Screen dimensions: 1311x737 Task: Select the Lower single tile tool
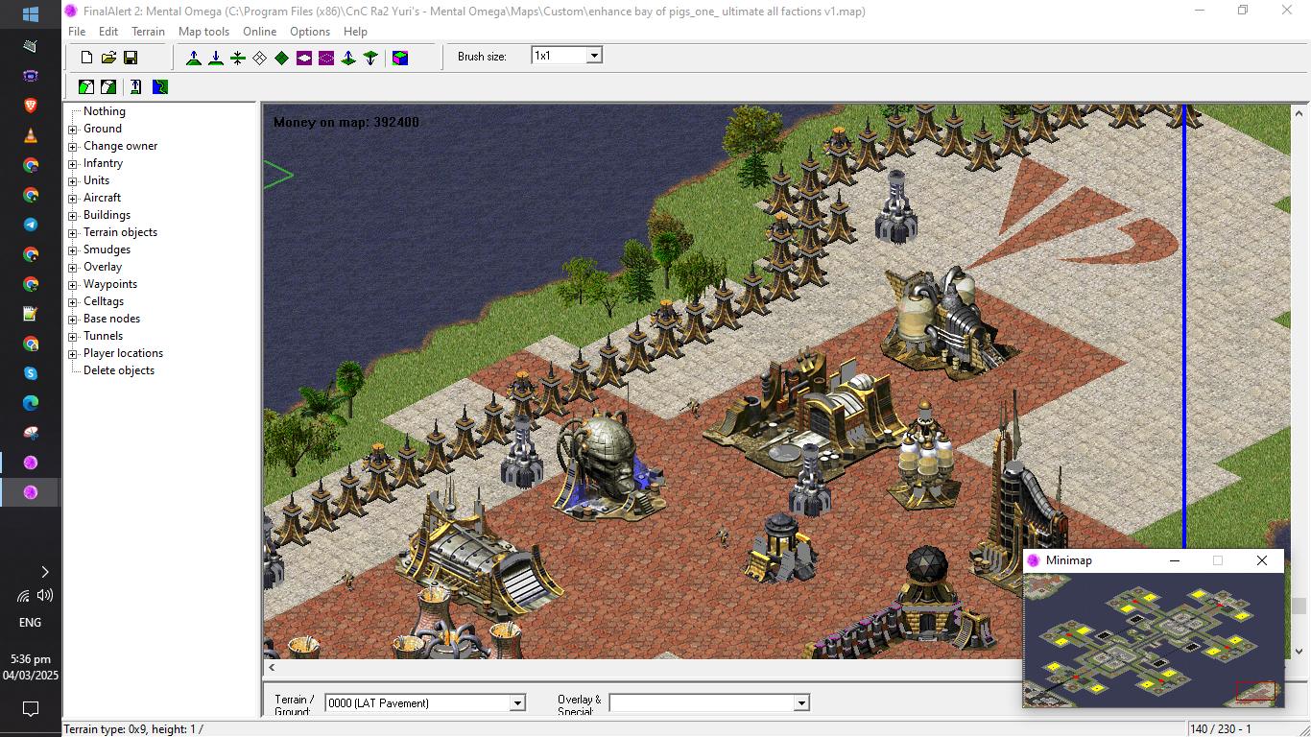[x=370, y=58]
